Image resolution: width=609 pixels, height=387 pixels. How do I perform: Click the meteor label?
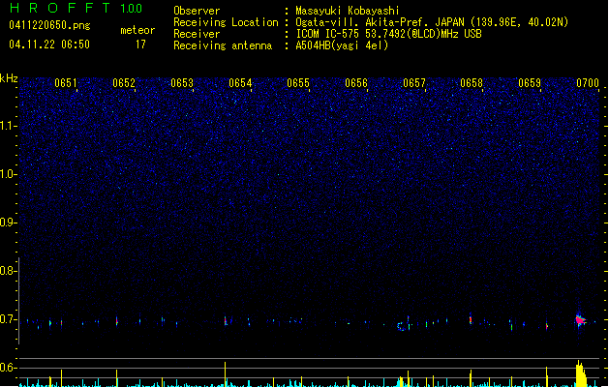[137, 30]
